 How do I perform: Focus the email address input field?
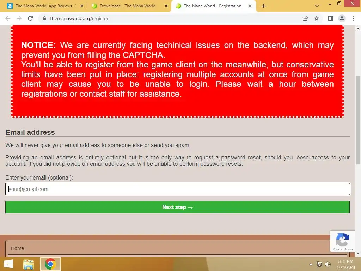tap(178, 189)
